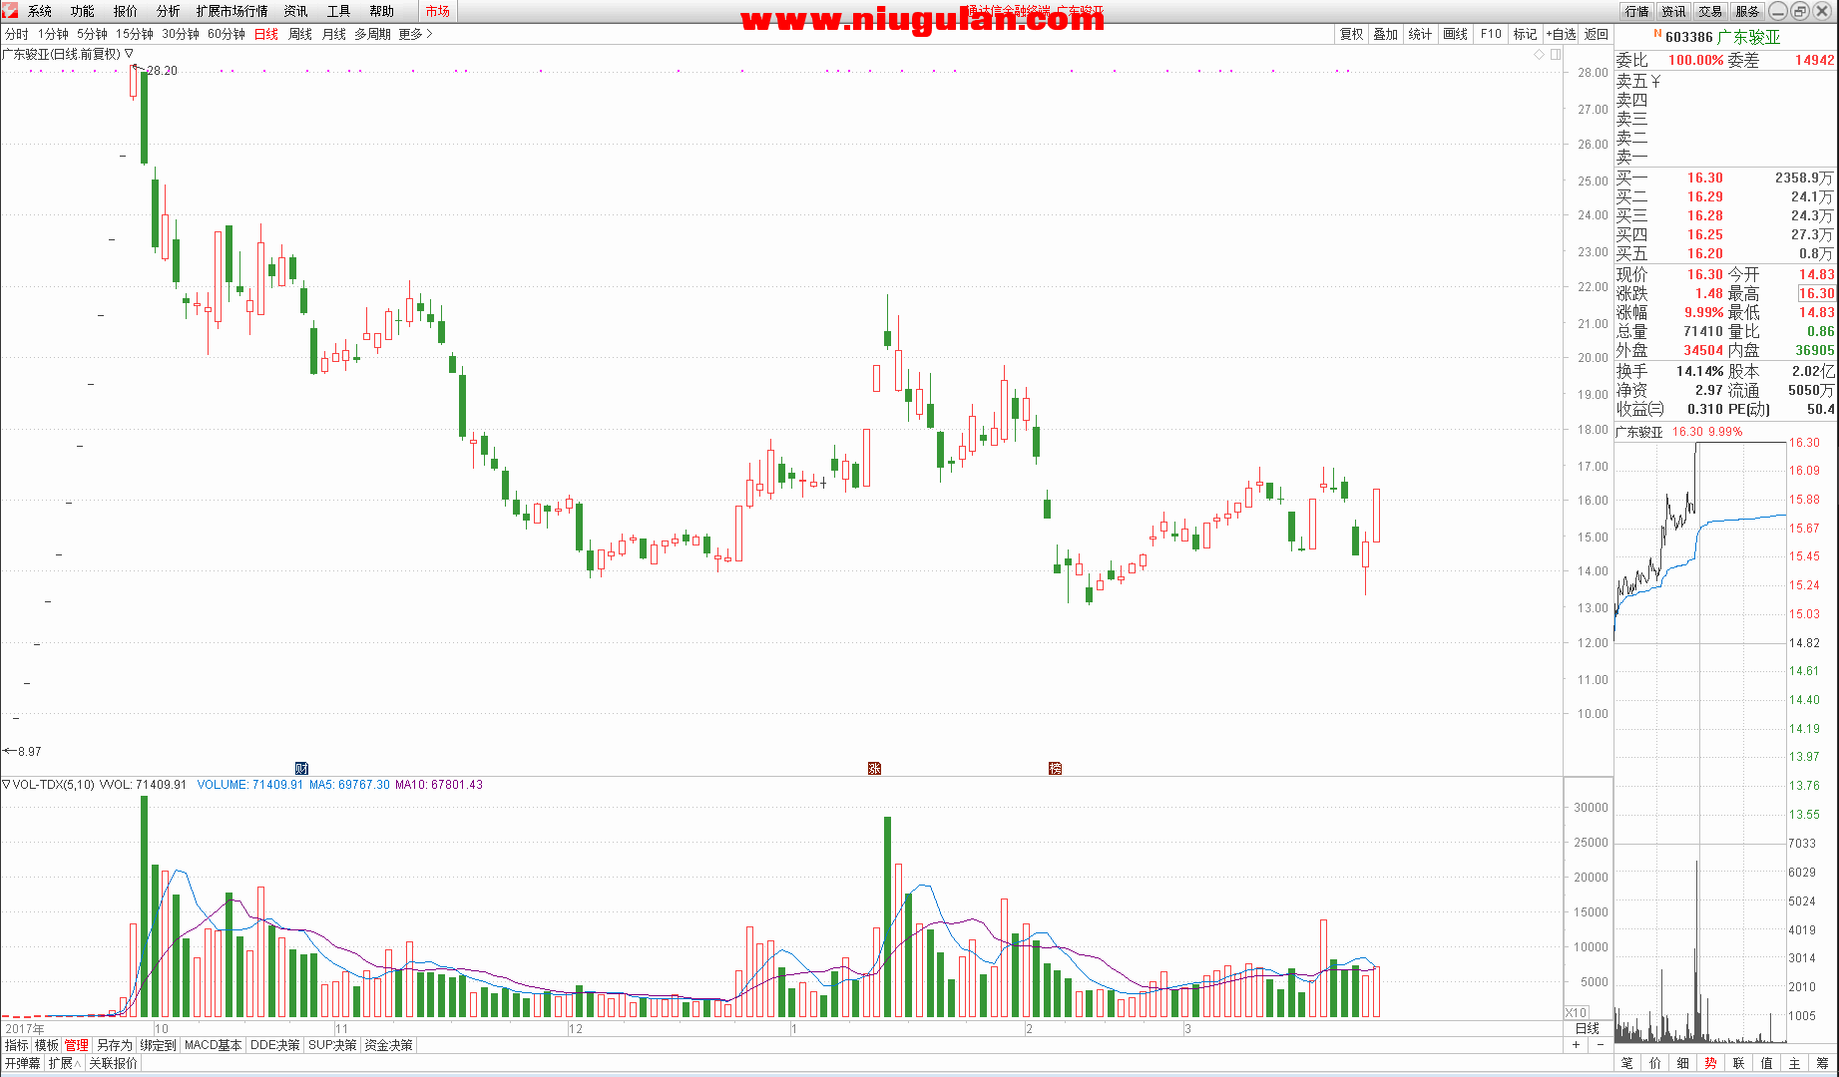Viewport: 1839px width, 1077px height.
Task: Open the 工具 menu
Action: (x=339, y=11)
